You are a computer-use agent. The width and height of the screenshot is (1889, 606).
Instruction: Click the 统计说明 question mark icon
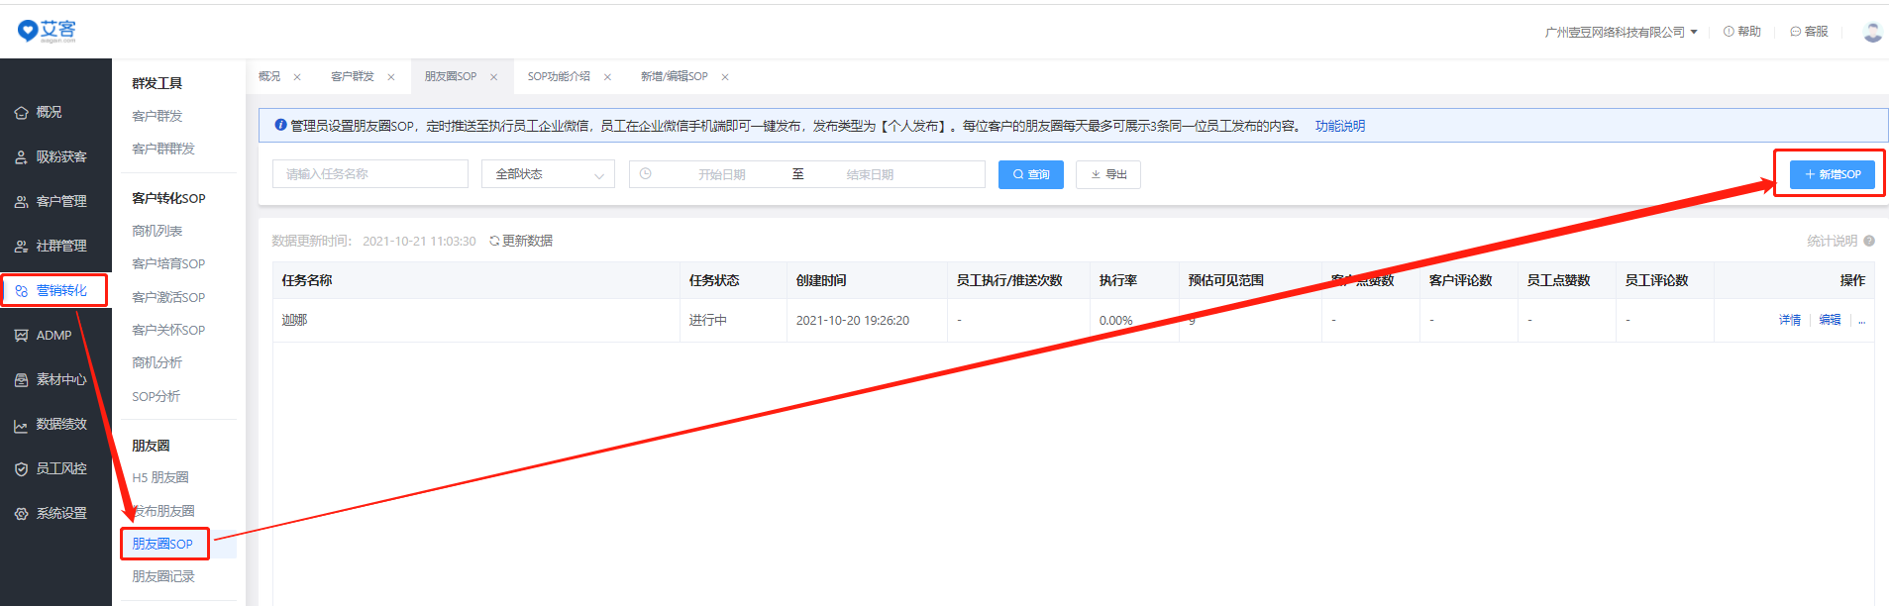pos(1869,241)
